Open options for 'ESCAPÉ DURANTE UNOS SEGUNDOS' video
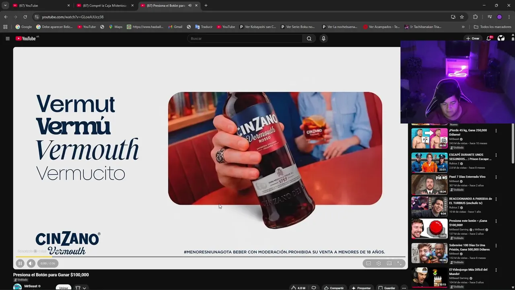The height and width of the screenshot is (290, 515). point(496,155)
